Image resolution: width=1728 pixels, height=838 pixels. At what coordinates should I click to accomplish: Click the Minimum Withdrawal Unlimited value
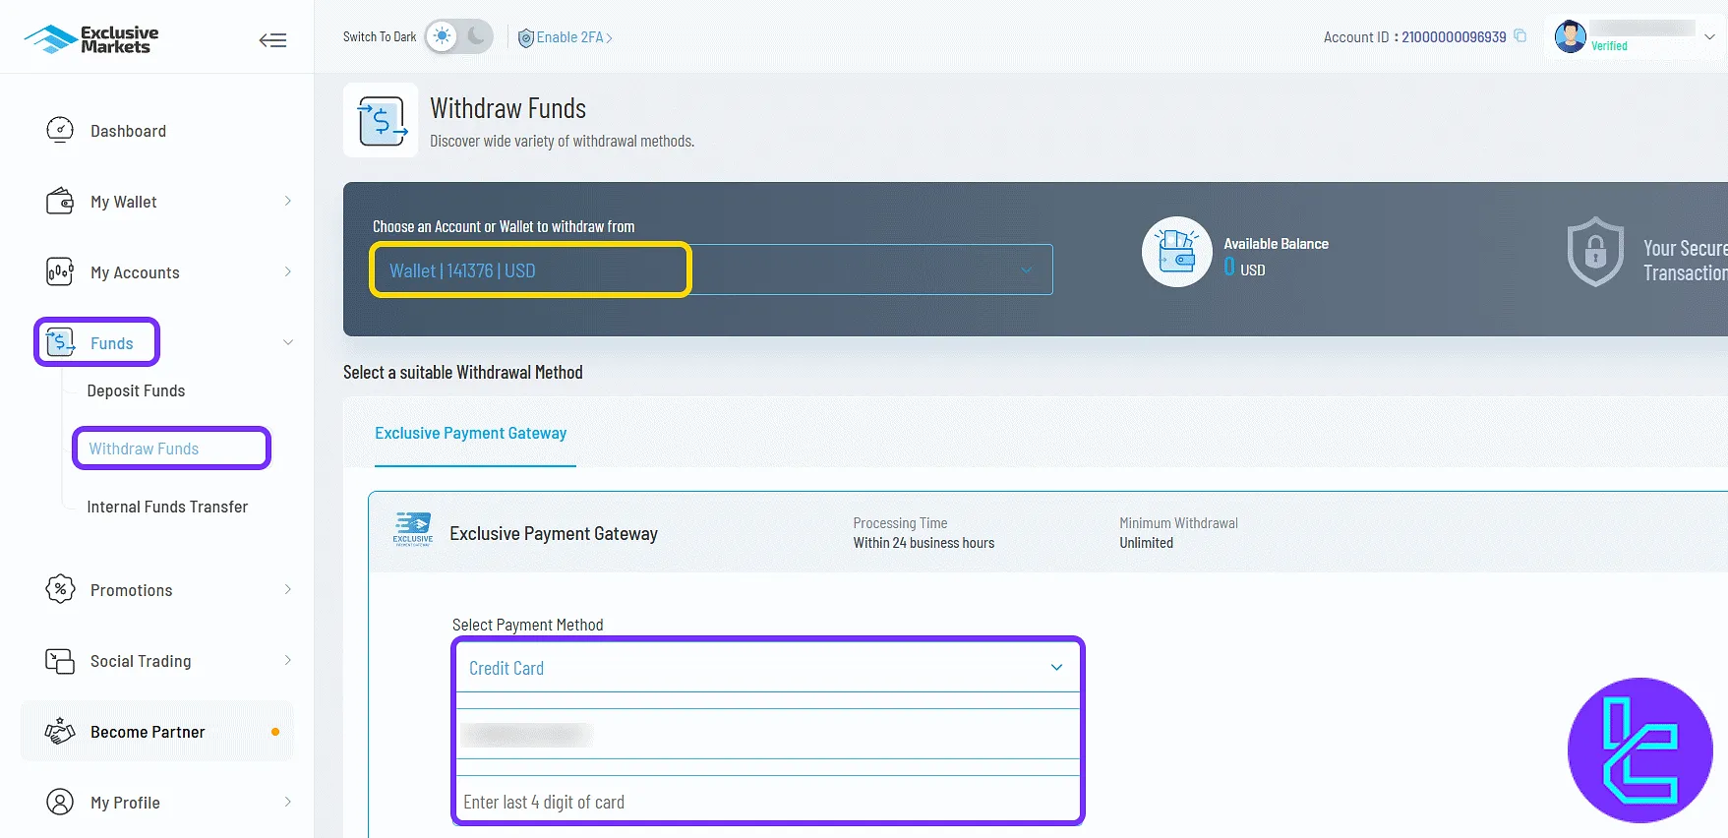tap(1146, 543)
